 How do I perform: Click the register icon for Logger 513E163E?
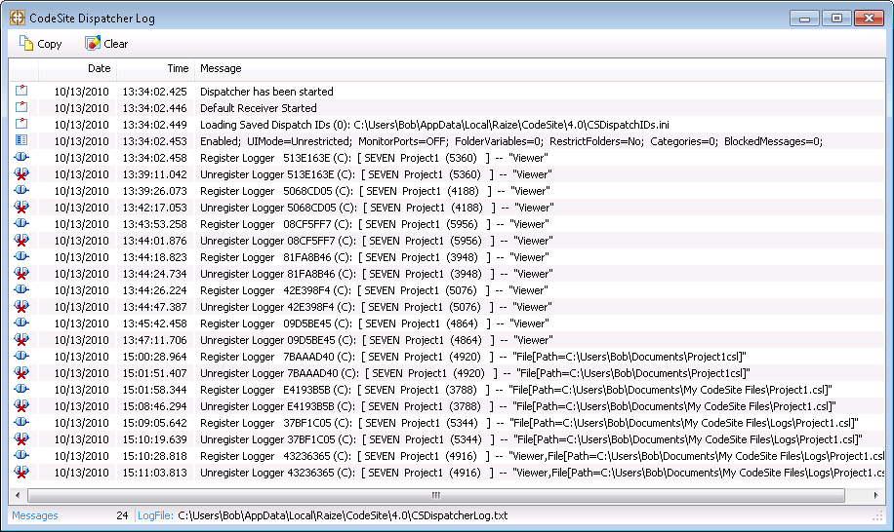[x=21, y=157]
